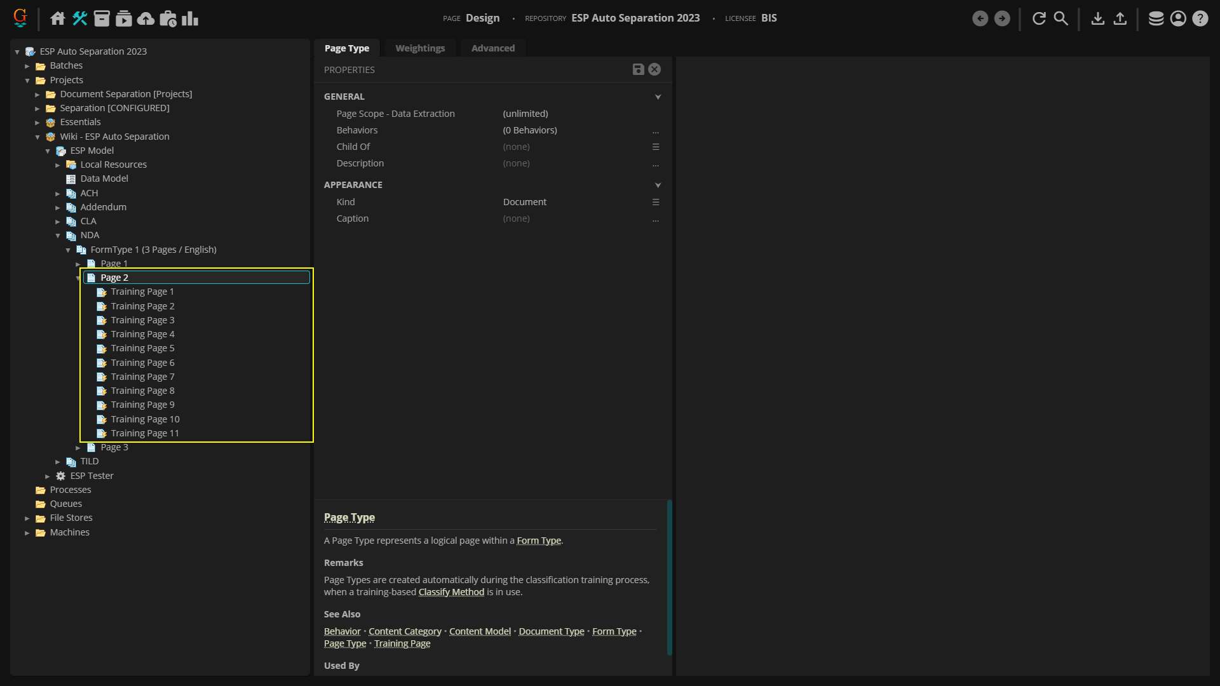Expand the Page 3 tree node
The image size is (1220, 686).
pyautogui.click(x=78, y=448)
